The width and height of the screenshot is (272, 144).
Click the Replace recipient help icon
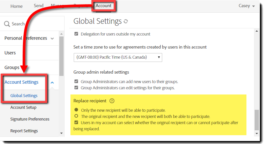pyautogui.click(x=112, y=101)
